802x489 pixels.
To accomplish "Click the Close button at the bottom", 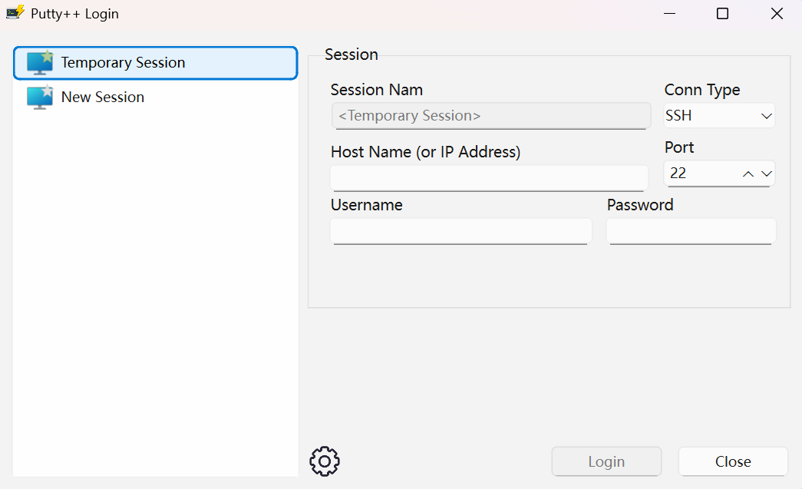I will click(x=733, y=461).
